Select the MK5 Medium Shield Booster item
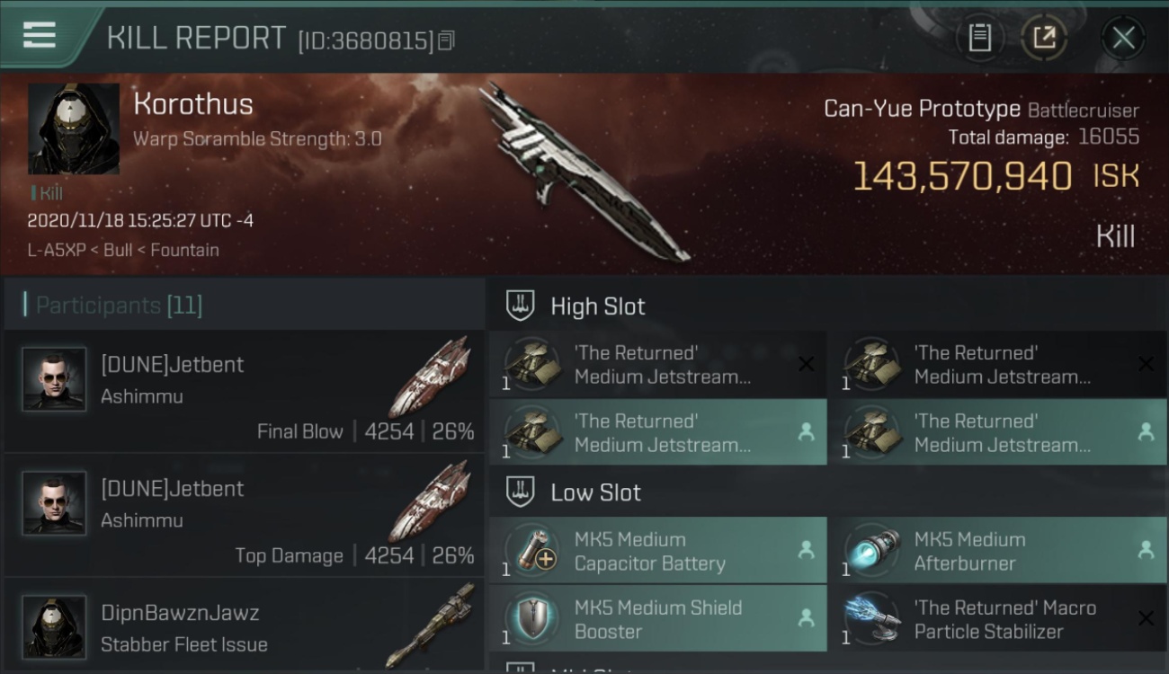Image resolution: width=1169 pixels, height=674 pixels. click(657, 618)
